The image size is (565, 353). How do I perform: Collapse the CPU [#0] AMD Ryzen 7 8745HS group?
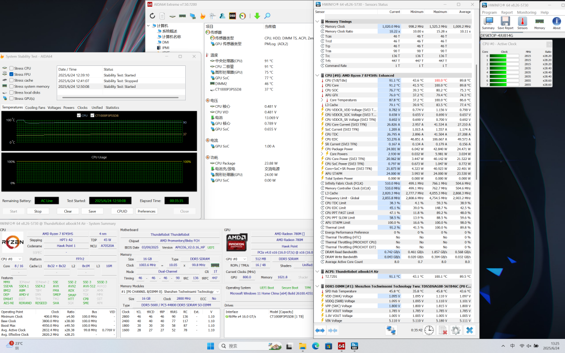click(317, 76)
